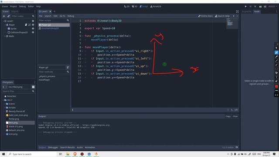
Task: Open the Project menu
Action: pos(14,7)
